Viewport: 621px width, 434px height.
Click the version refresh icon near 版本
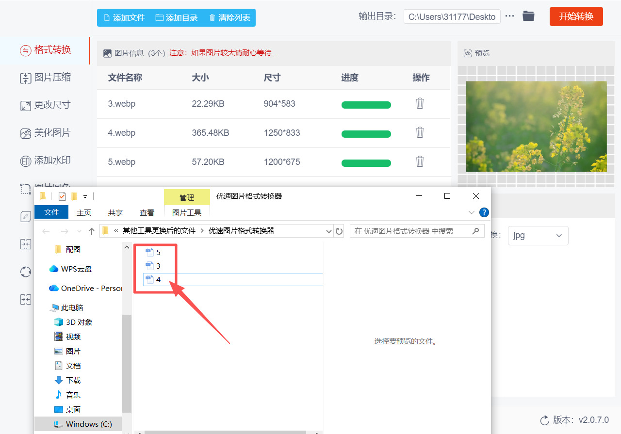point(544,420)
